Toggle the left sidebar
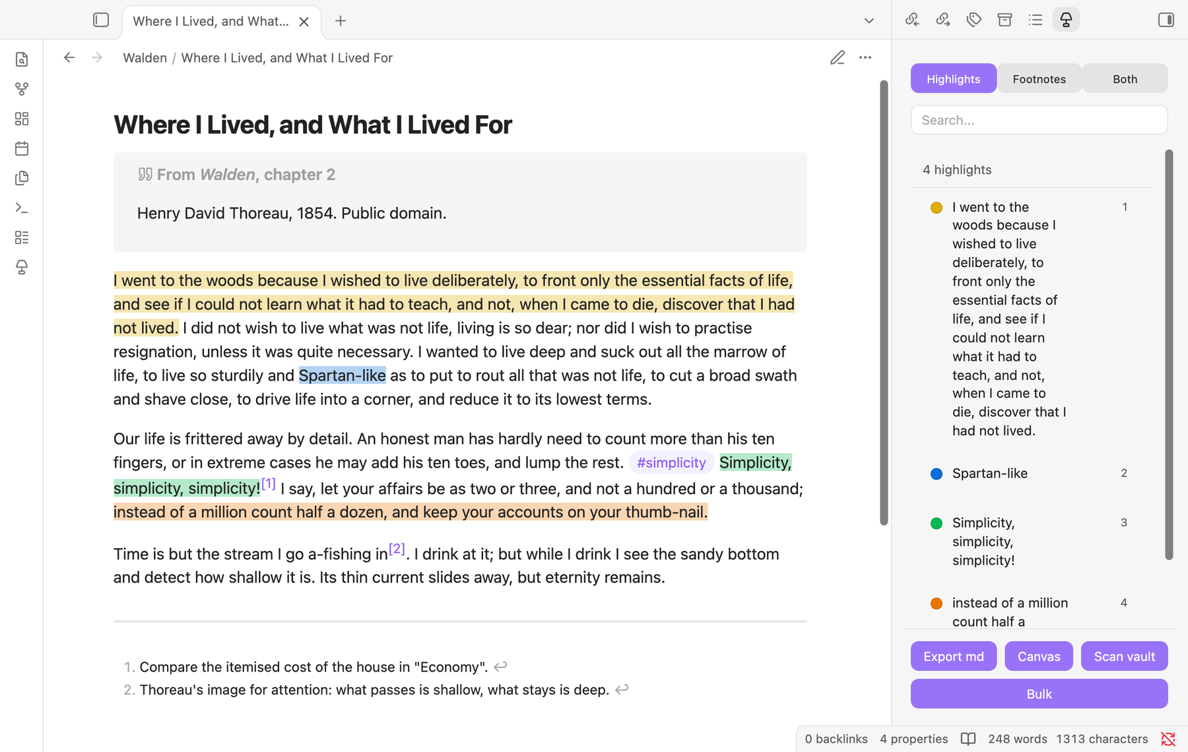This screenshot has height=752, width=1188. pos(101,20)
